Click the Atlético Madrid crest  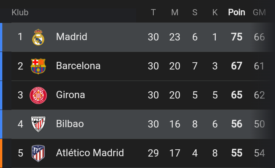tap(38, 153)
